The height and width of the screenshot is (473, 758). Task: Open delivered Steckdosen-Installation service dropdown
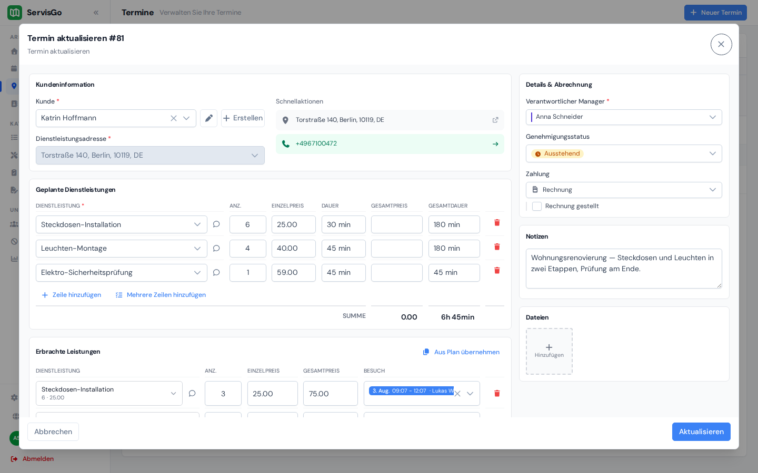pyautogui.click(x=109, y=393)
